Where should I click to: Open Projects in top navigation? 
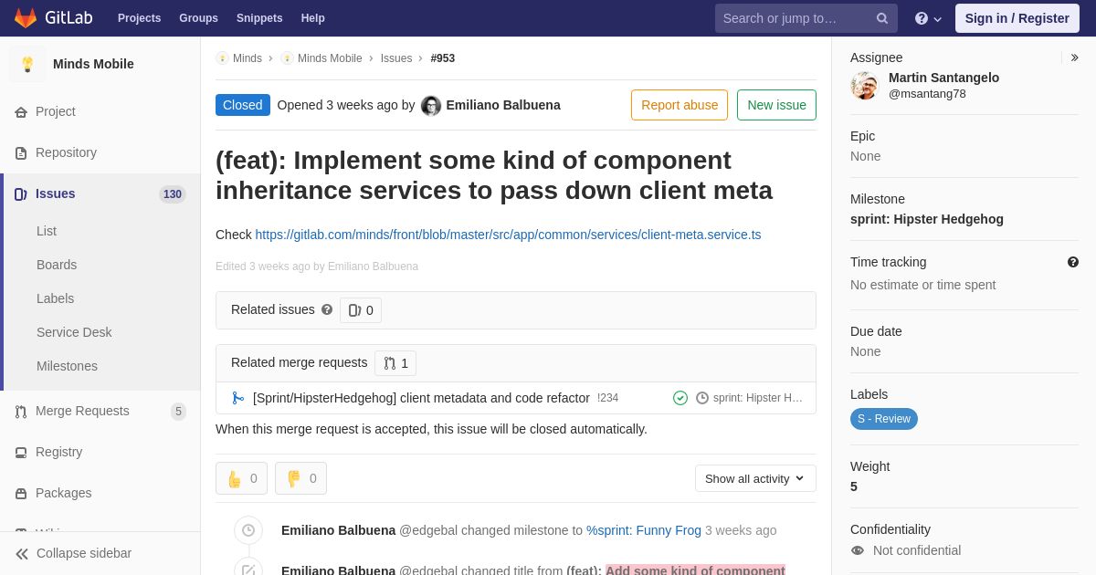coord(139,18)
